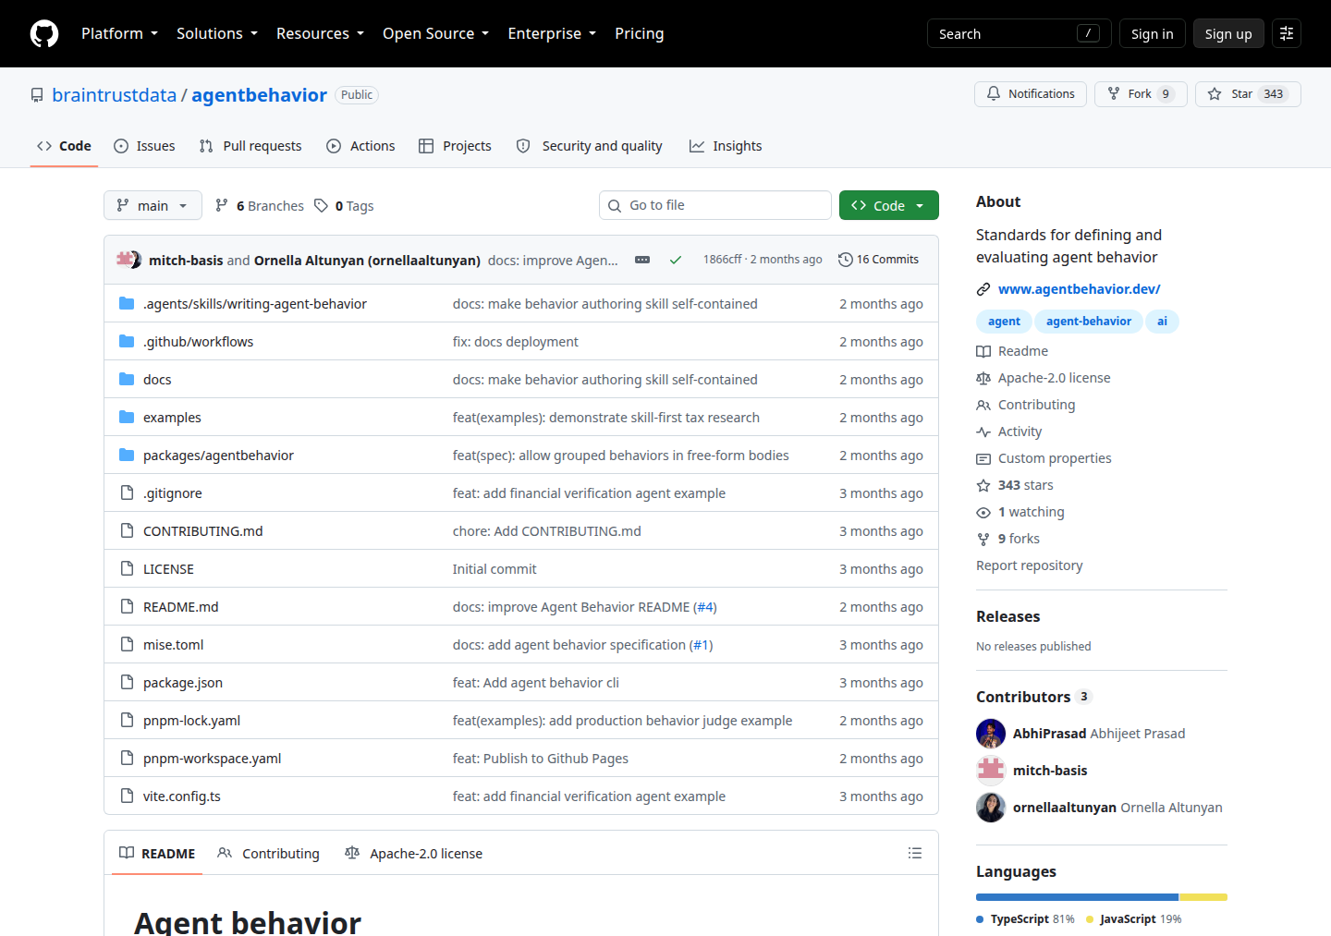Click the repository icon before braintrustdata

[37, 95]
